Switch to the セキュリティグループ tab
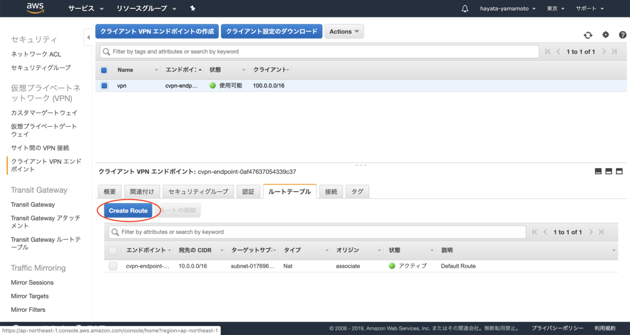630x335 pixels. click(x=198, y=191)
